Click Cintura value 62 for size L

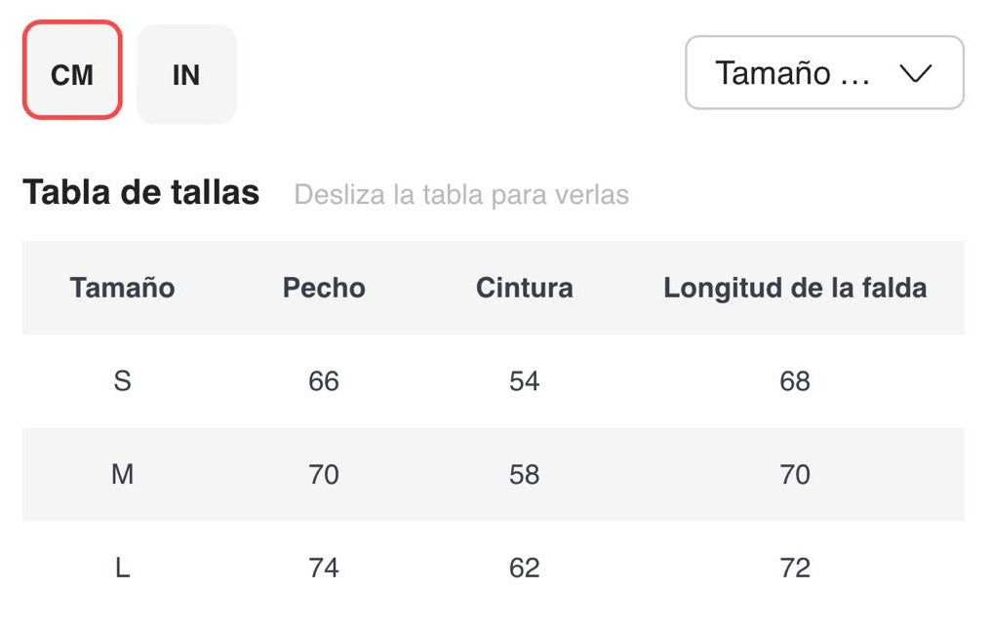(x=524, y=568)
